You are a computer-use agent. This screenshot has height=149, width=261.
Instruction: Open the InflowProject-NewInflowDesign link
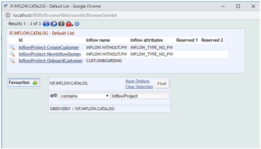point(50,54)
